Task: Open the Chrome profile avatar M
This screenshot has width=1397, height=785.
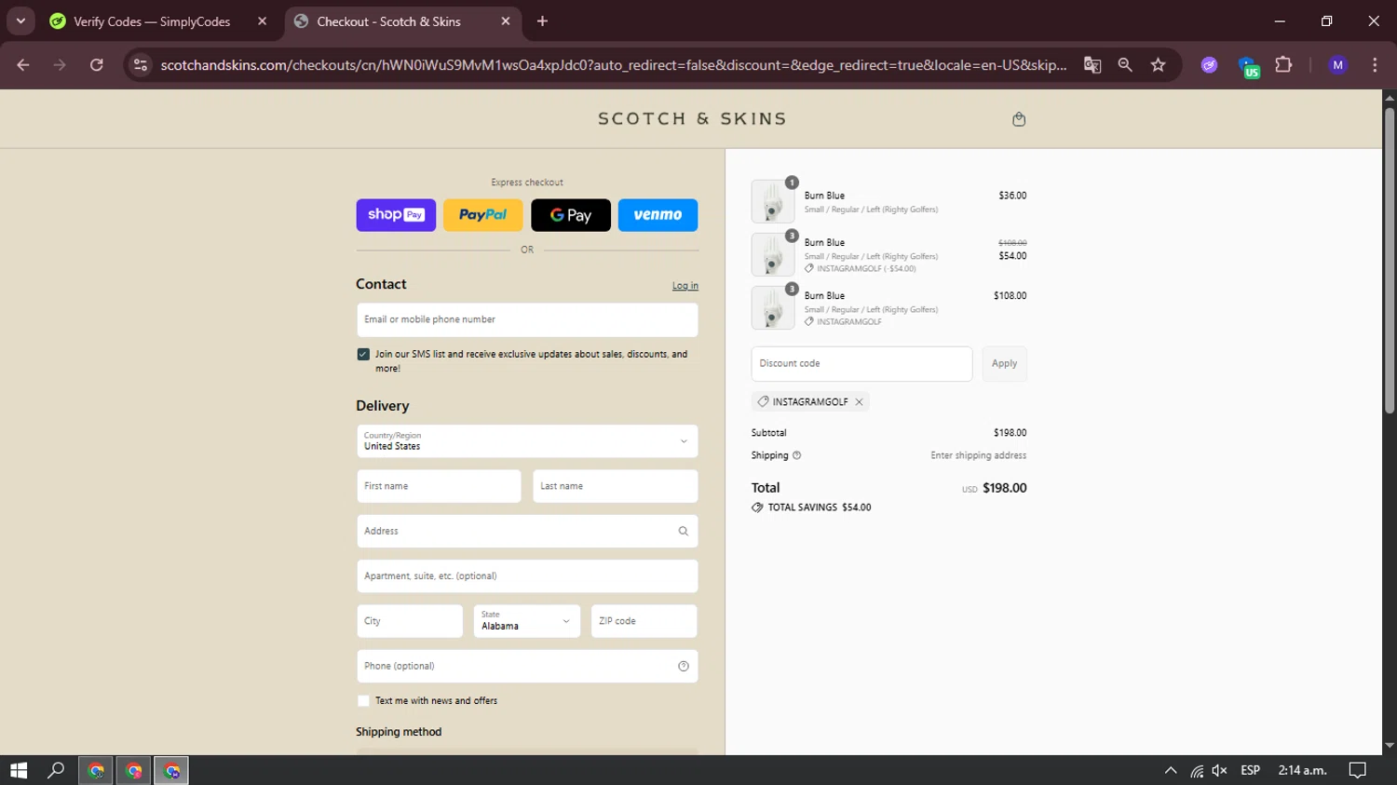Action: 1337,65
